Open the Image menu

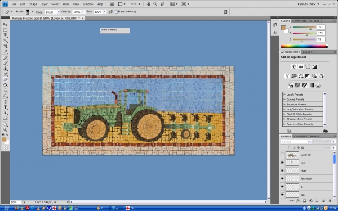[x=33, y=4]
